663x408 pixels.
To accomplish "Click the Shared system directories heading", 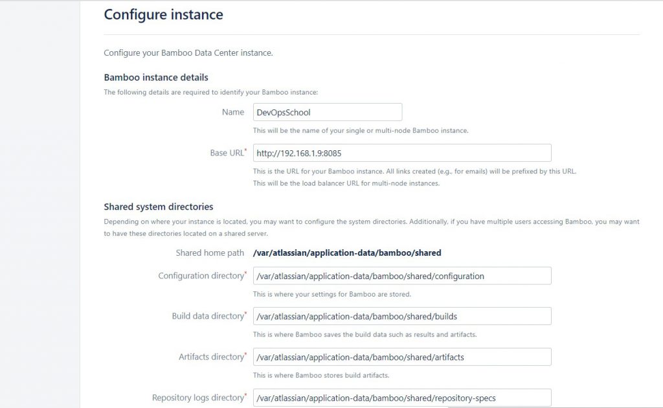I will [x=158, y=207].
